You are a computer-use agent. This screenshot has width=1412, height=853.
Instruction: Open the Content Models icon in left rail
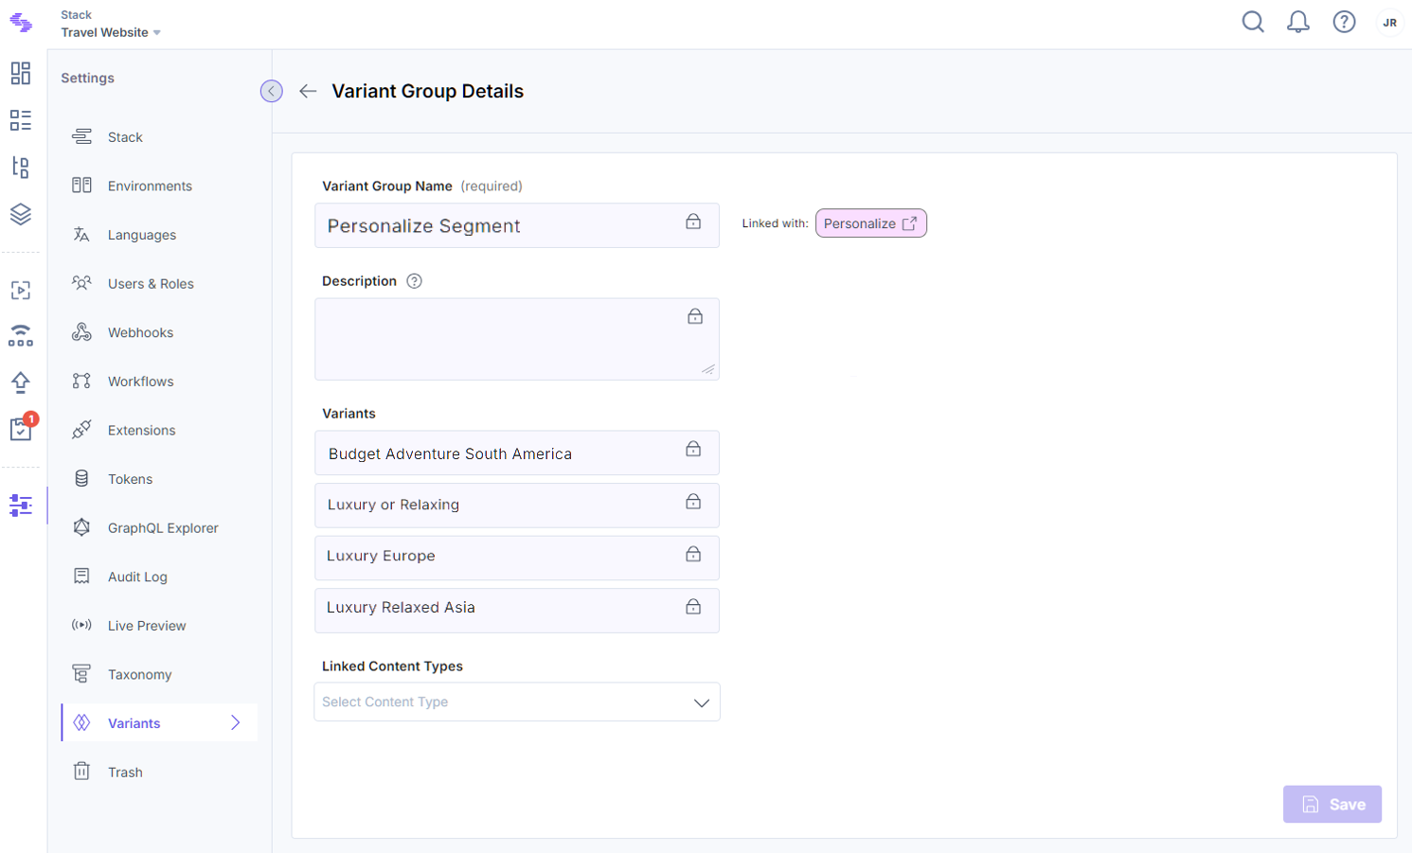pos(20,168)
